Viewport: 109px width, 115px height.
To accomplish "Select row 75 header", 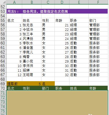I will (3, 111).
